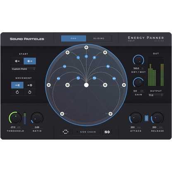172x172 pixels.
Task: Select the blue TLs channel node
Action: (78, 78)
